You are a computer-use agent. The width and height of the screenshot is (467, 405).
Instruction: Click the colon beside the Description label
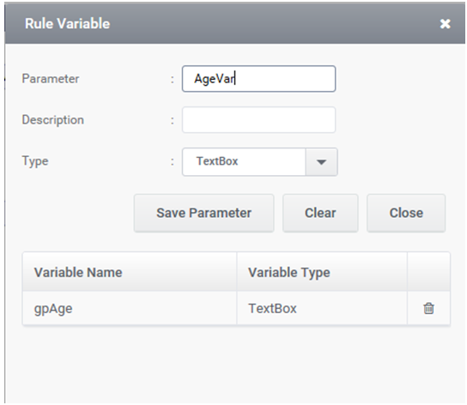[x=173, y=120]
